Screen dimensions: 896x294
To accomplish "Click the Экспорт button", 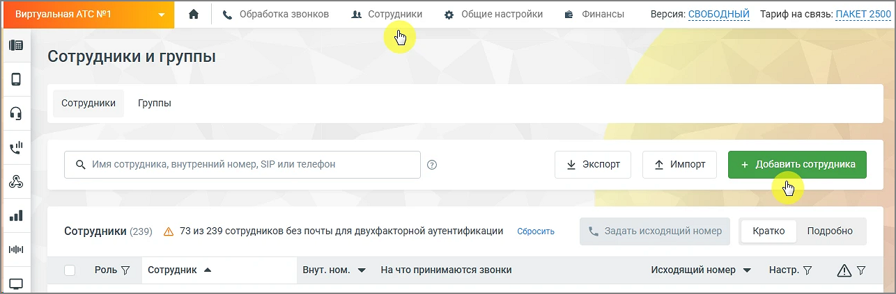I will pyautogui.click(x=593, y=165).
